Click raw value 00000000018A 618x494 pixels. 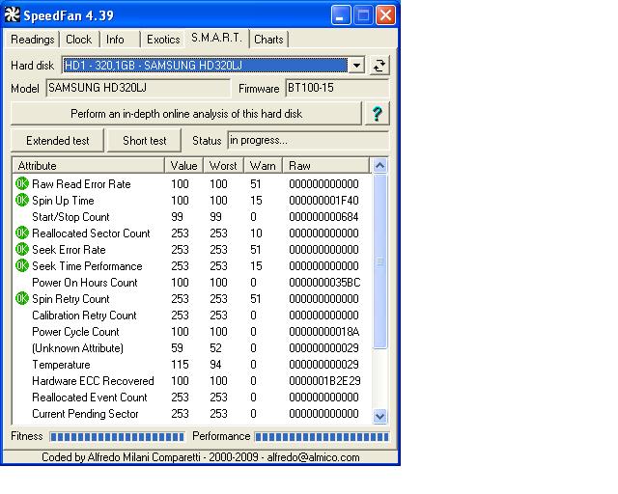tap(324, 332)
